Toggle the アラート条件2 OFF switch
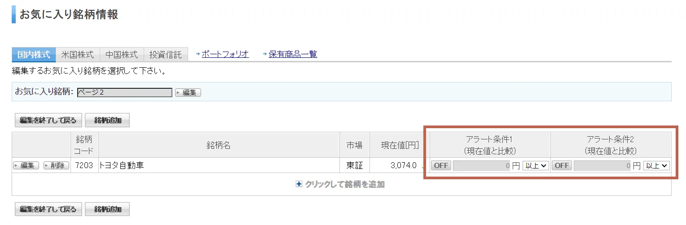 (562, 165)
